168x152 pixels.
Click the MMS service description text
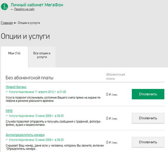[53, 123]
